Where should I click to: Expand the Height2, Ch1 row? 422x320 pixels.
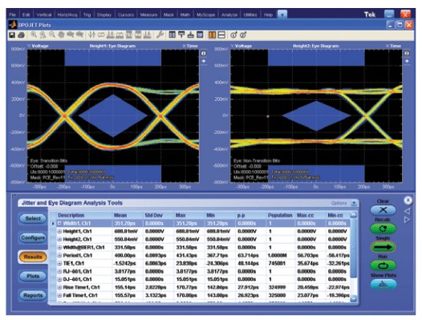pos(59,239)
